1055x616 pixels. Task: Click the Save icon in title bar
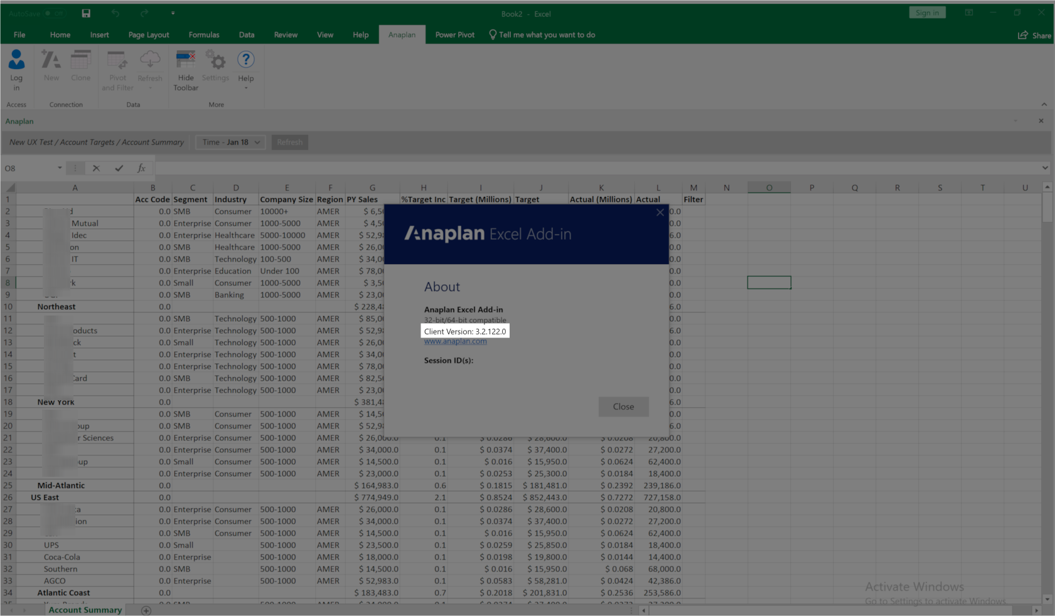86,13
